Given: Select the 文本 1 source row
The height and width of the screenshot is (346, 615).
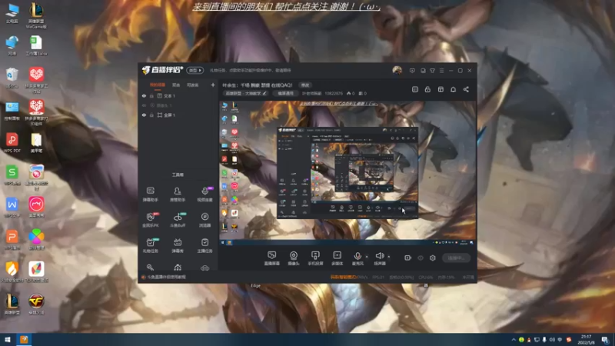Looking at the screenshot, I should (x=178, y=95).
